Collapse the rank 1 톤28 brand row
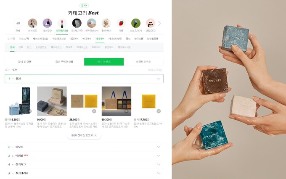 tap(84, 79)
